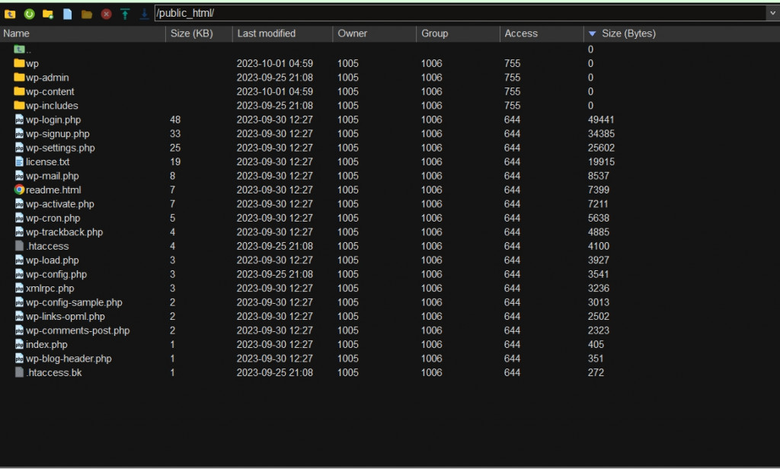
Task: Refresh the directory with green circular icon
Action: click(30, 14)
